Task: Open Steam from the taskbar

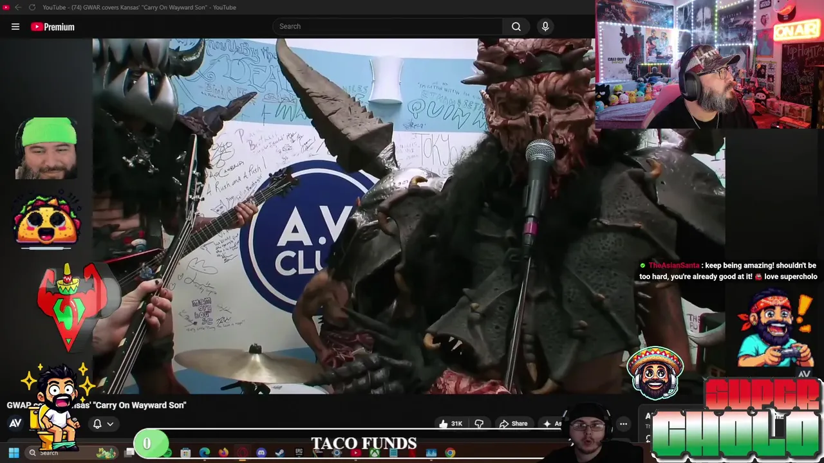Action: click(x=279, y=453)
